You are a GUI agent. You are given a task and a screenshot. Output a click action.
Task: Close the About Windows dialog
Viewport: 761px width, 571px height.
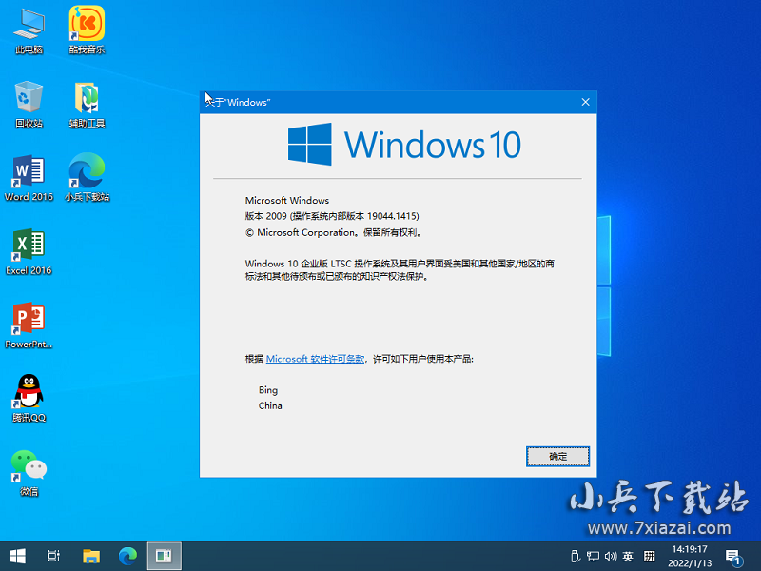585,102
